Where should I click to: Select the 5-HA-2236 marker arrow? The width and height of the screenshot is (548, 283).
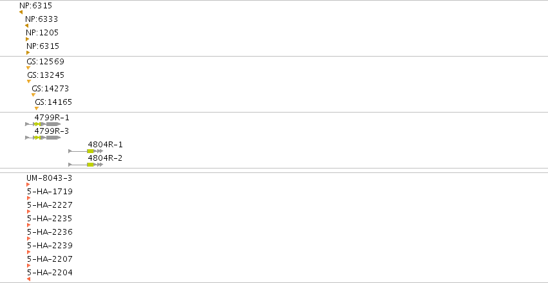coord(29,239)
